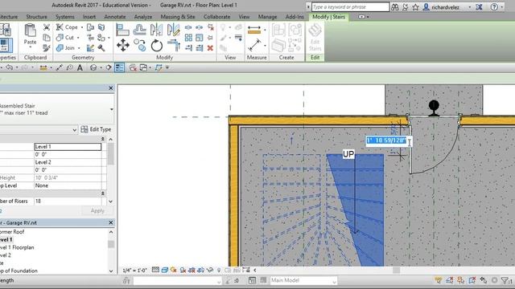
Task: Click the Scale tool icon
Action: click(200, 38)
